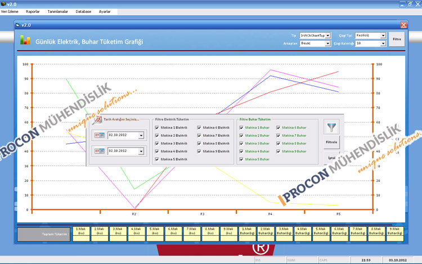Open the Arkaplan background dropdown
The width and height of the screenshot is (422, 264).
(328, 43)
